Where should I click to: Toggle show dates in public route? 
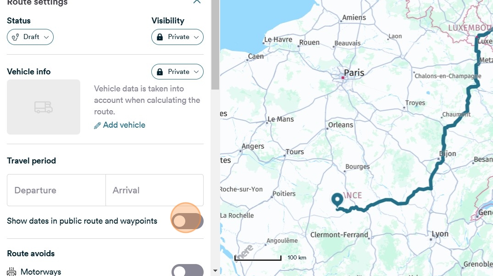point(187,221)
